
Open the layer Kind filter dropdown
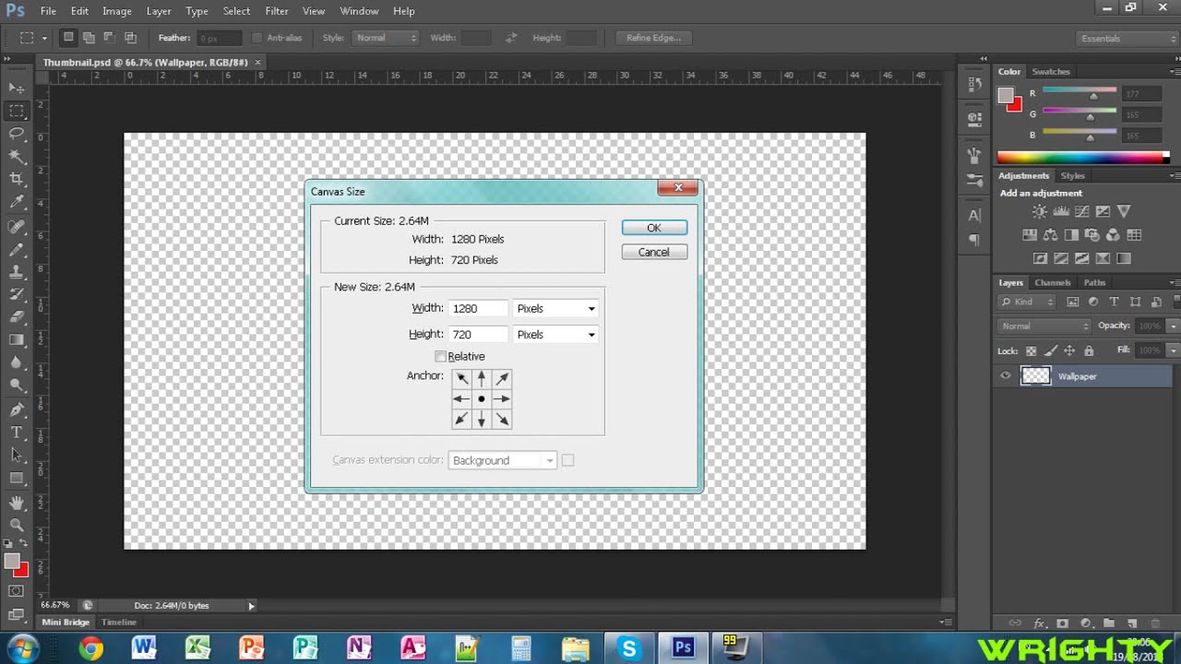[1027, 302]
